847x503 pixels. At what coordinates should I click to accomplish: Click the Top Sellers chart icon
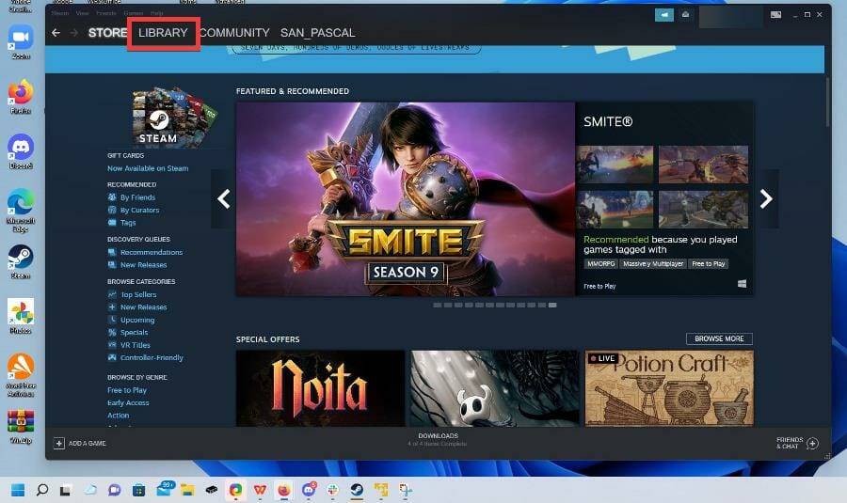[112, 294]
